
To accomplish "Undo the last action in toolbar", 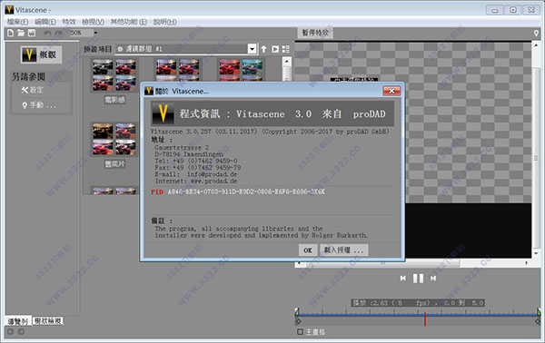I will pyautogui.click(x=47, y=33).
